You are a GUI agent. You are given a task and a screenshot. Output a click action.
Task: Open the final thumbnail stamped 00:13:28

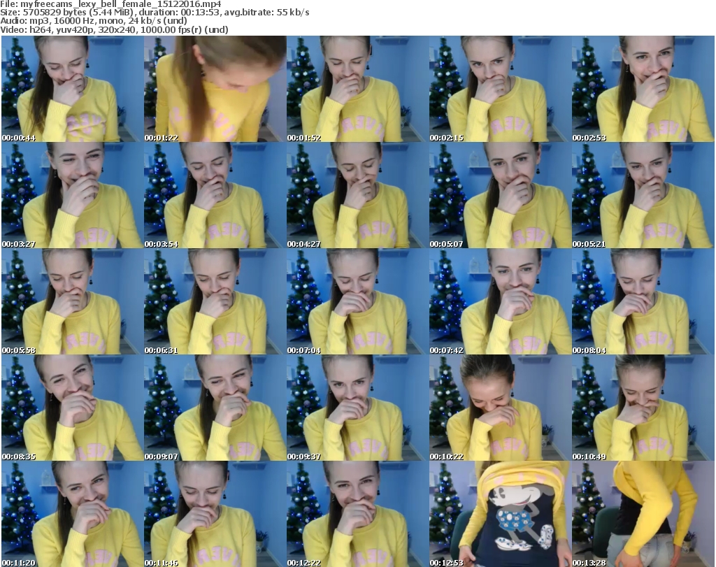(x=643, y=514)
